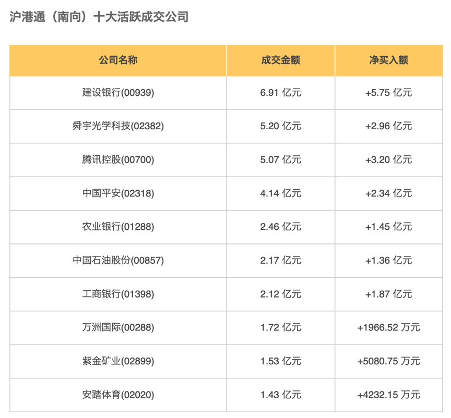Screen dimensions: 451x418
Task: Select the +5.75 亿元 net buy cell
Action: (x=388, y=93)
